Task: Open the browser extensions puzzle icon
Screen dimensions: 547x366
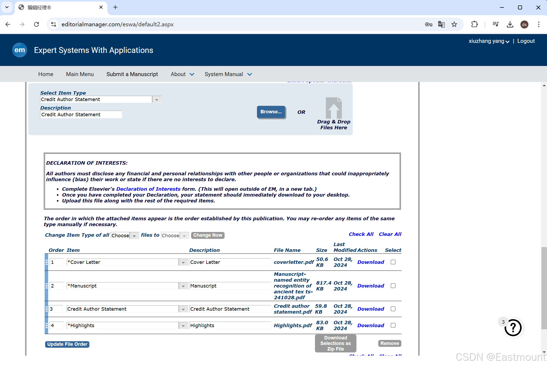Action: [x=474, y=24]
